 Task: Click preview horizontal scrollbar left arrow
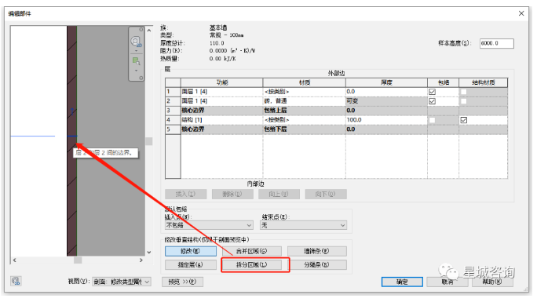pos(14,260)
